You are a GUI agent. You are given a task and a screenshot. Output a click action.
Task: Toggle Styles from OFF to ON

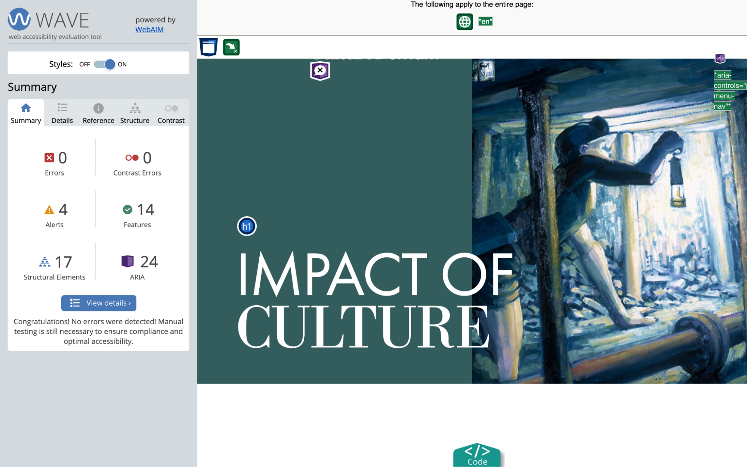[104, 64]
